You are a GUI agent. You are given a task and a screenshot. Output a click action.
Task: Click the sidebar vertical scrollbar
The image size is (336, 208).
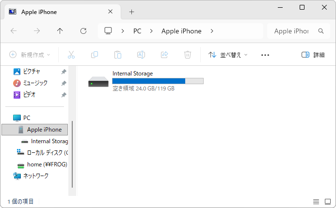click(x=72, y=154)
